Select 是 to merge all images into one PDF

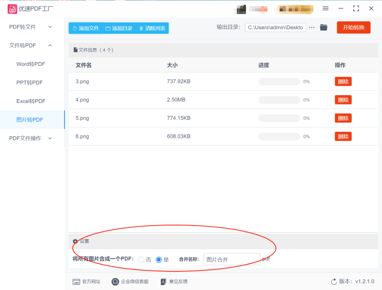pos(159,259)
